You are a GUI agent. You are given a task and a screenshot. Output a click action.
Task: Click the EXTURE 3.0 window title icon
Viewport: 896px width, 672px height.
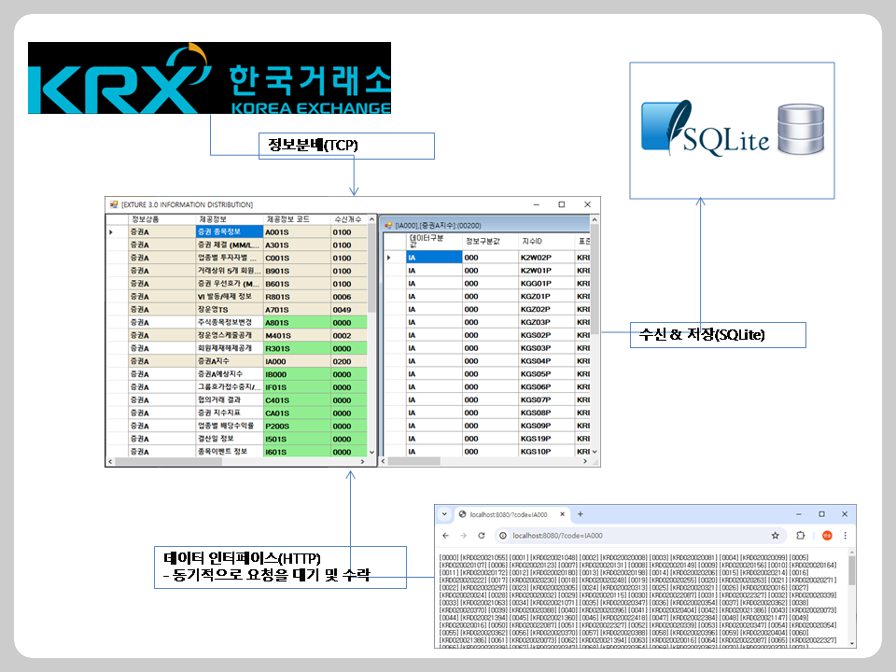[x=114, y=204]
